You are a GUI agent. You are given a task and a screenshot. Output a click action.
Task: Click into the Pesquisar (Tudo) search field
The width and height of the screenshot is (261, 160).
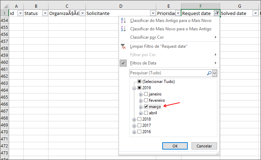pyautogui.click(x=168, y=73)
